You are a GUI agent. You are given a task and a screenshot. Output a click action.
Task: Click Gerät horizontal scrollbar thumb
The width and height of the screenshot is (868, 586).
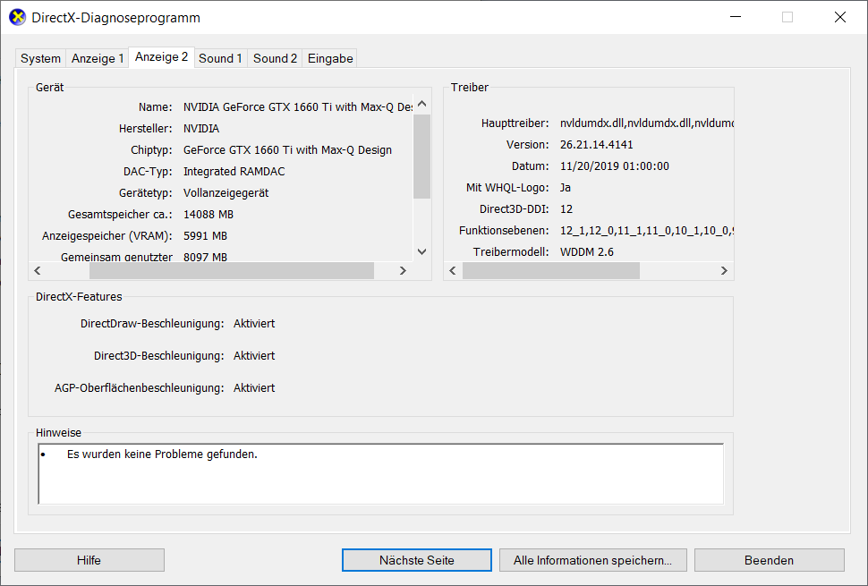tap(232, 270)
